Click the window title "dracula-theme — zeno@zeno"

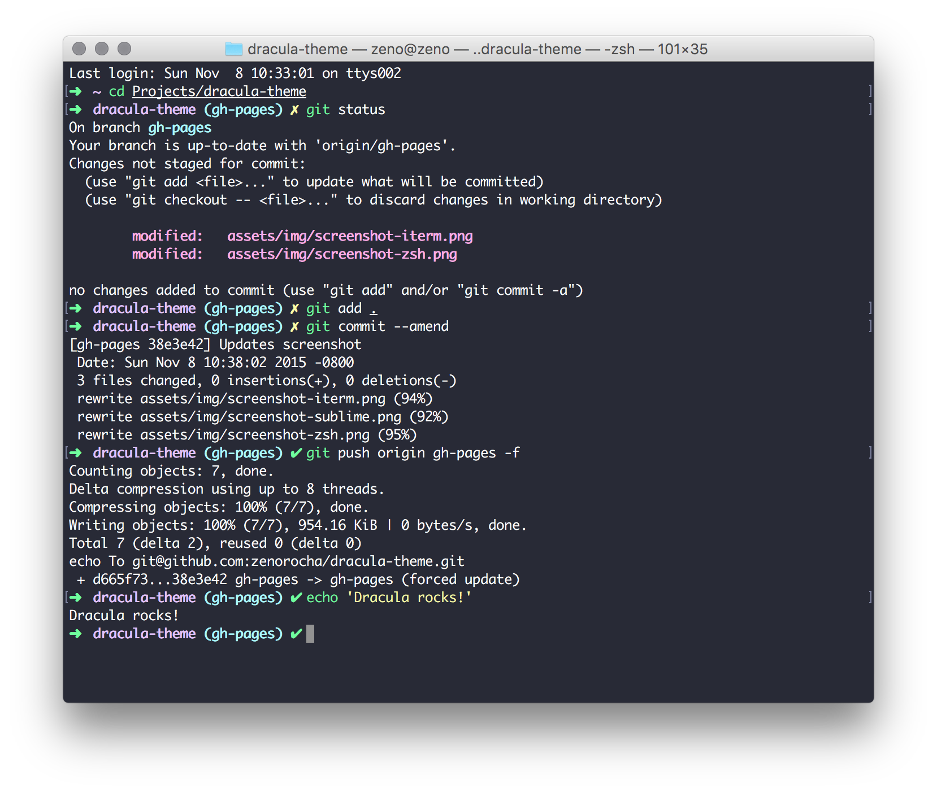349,49
